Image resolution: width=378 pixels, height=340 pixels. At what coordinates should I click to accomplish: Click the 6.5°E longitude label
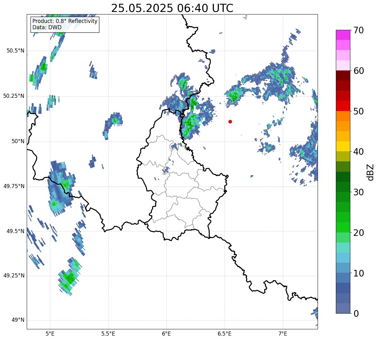pos(225,333)
